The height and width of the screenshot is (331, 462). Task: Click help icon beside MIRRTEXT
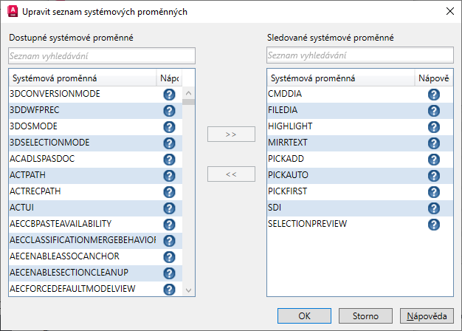tap(433, 143)
